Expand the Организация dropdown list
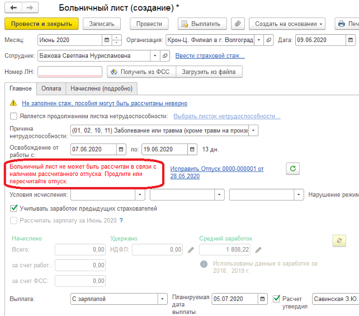359x316 pixels. (x=259, y=40)
